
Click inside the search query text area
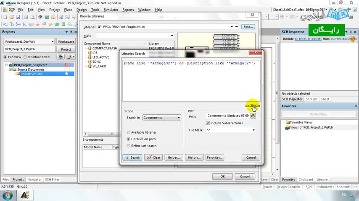point(191,81)
